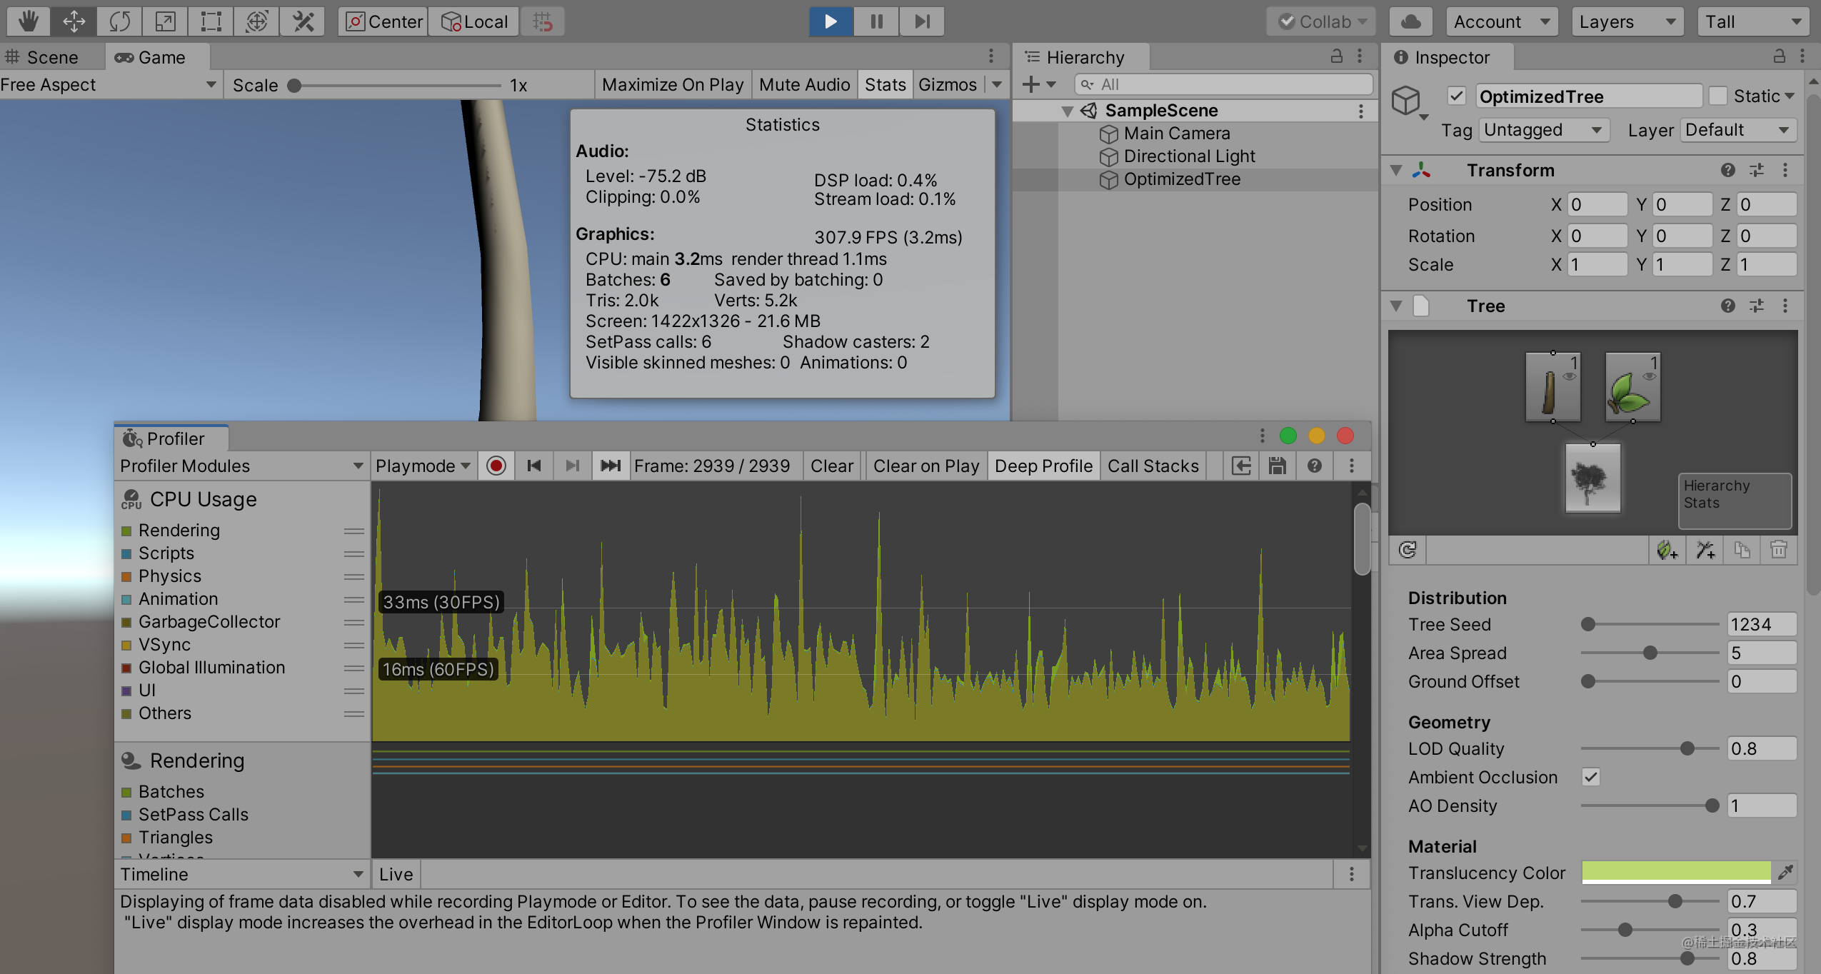Viewport: 1821px width, 974px height.
Task: Toggle profiler record button
Action: coord(496,466)
